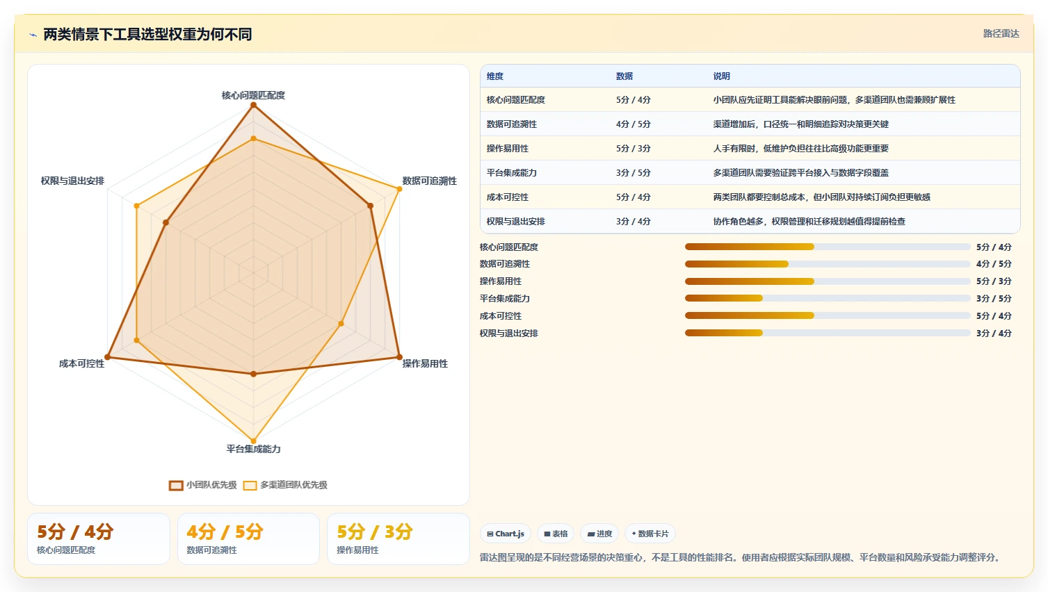Click the radar axis label 操作易用性
The width and height of the screenshot is (1048, 592).
(425, 363)
